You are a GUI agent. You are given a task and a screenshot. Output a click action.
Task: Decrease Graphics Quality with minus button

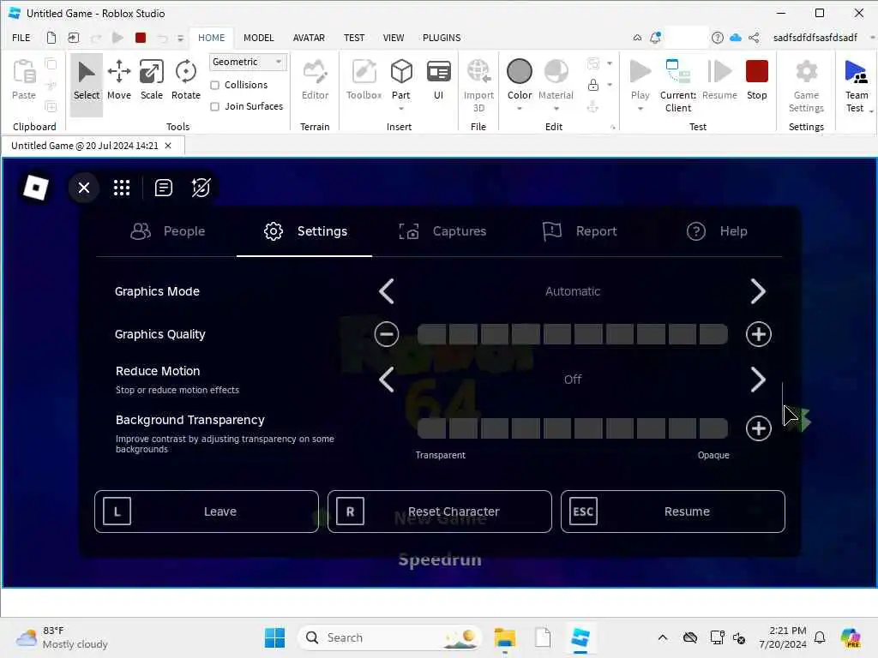(387, 334)
